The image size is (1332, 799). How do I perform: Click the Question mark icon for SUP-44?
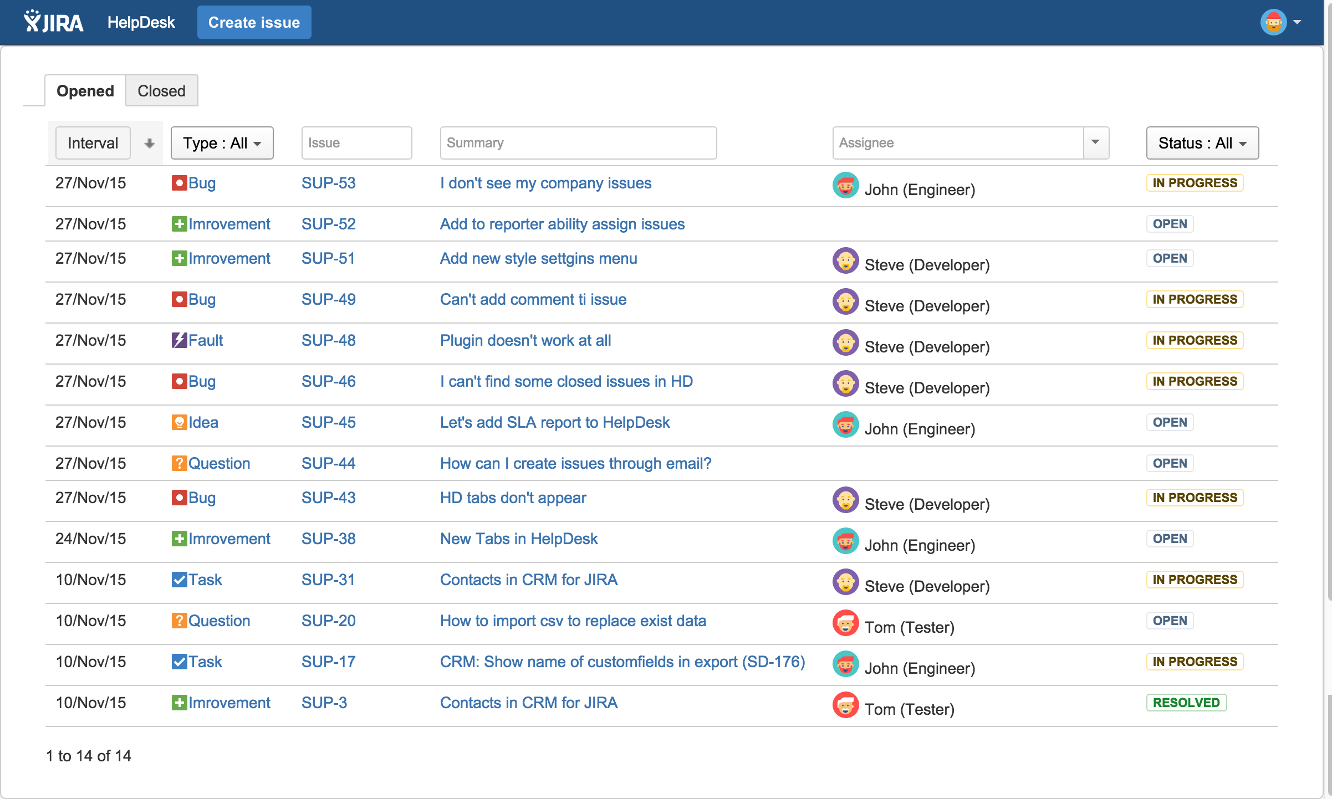click(179, 463)
